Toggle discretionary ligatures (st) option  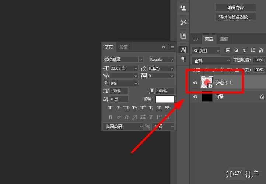(x=126, y=117)
